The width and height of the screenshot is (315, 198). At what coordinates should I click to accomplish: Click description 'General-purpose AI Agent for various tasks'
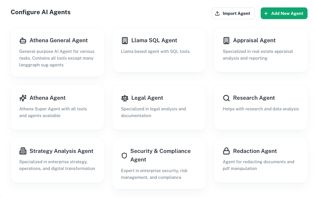57,58
